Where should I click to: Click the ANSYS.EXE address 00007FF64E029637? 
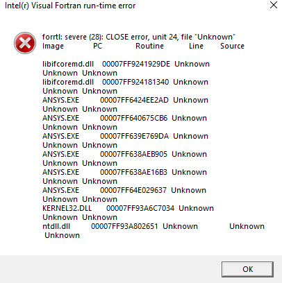coord(133,190)
